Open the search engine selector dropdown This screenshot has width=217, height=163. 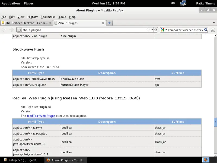click(x=164, y=30)
